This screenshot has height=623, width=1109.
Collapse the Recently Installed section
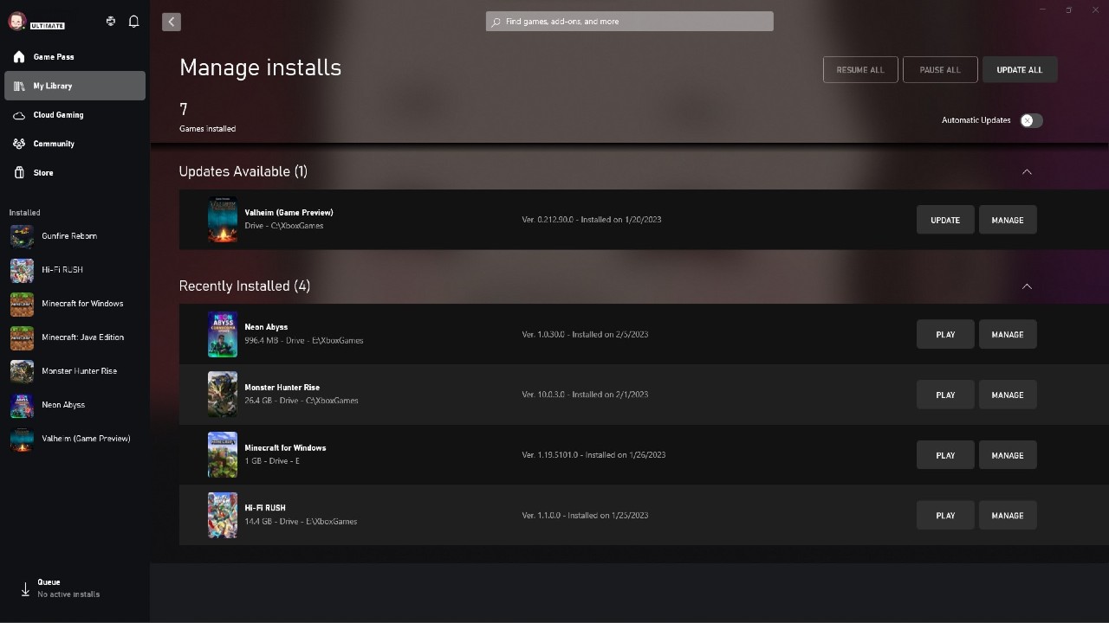(1027, 286)
